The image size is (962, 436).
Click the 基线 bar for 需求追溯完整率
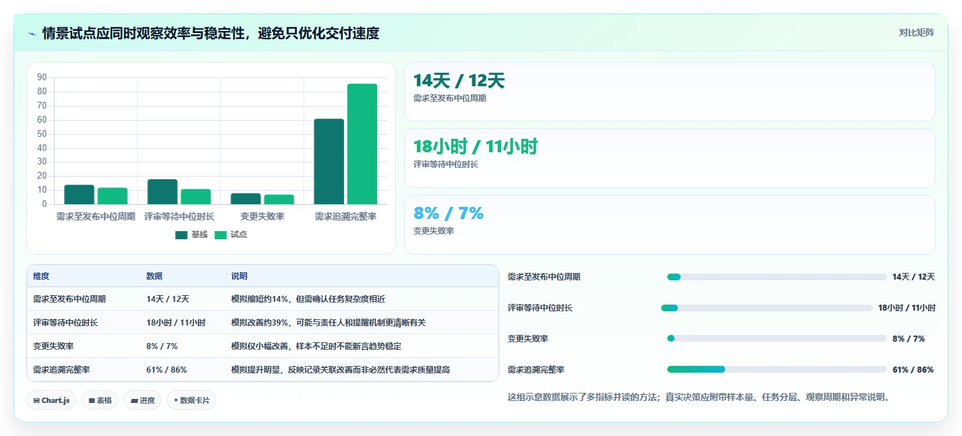tap(329, 162)
